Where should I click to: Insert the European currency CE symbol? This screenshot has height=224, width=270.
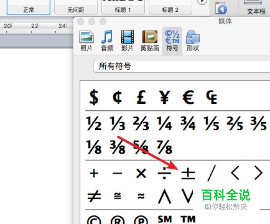(211, 97)
